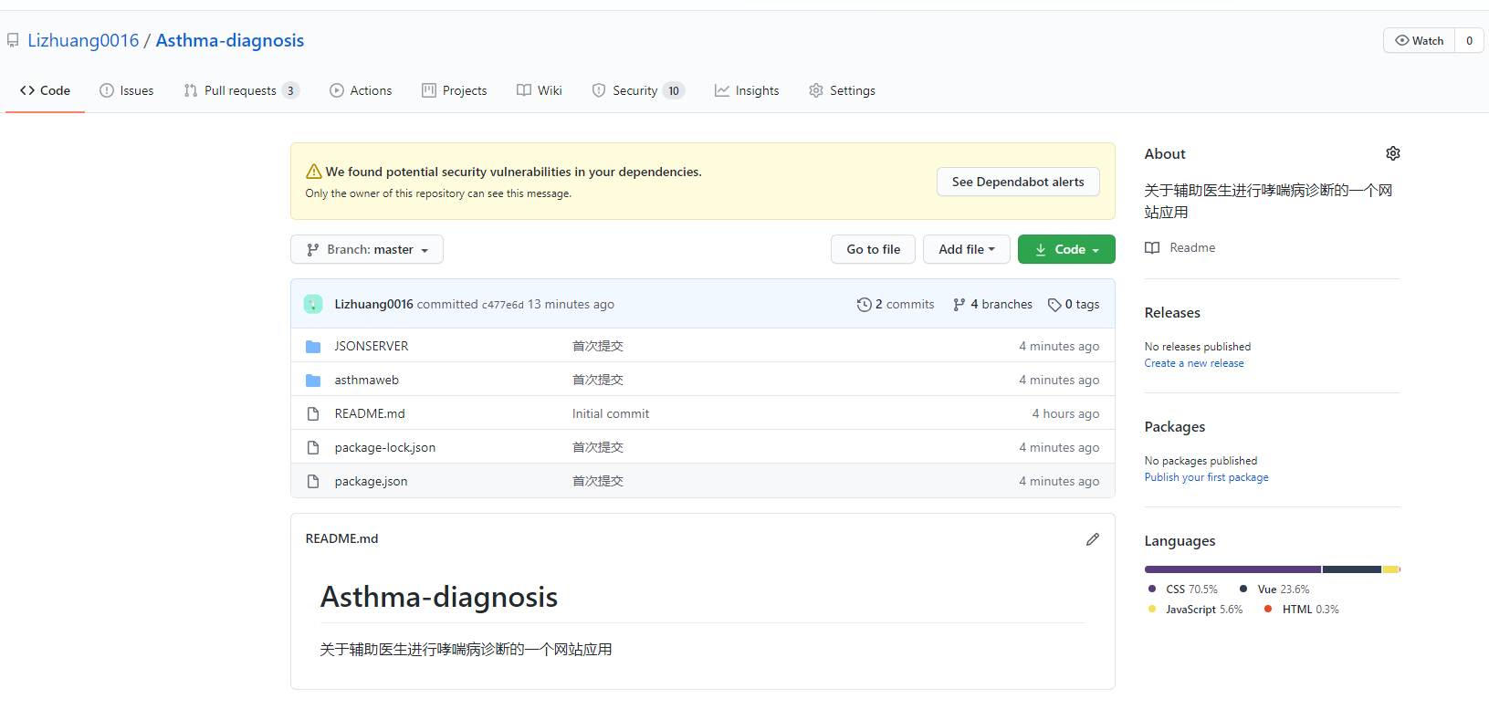Click the Watch eye icon
Image resolution: width=1489 pixels, height=720 pixels.
(x=1402, y=40)
